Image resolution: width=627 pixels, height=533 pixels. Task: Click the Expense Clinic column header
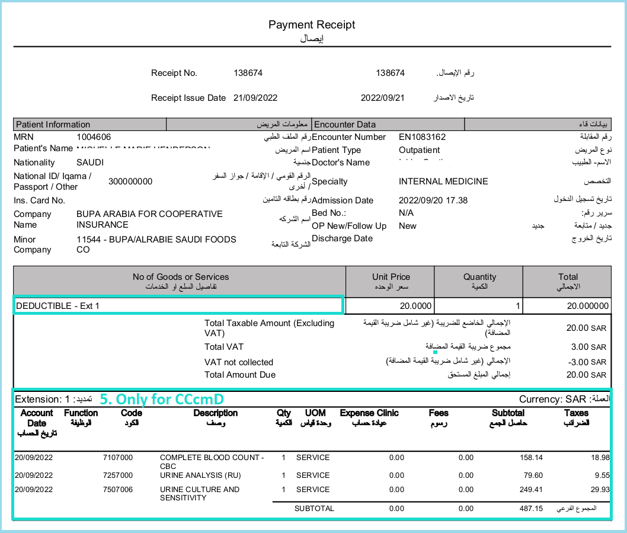click(369, 417)
